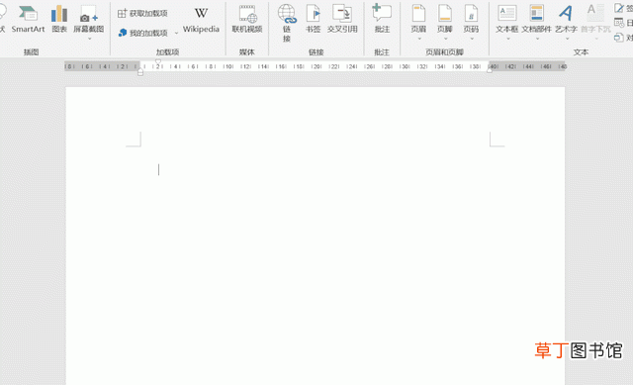Open the 屏幕截图 screenshot tool
This screenshot has height=385, width=633.
click(x=88, y=19)
